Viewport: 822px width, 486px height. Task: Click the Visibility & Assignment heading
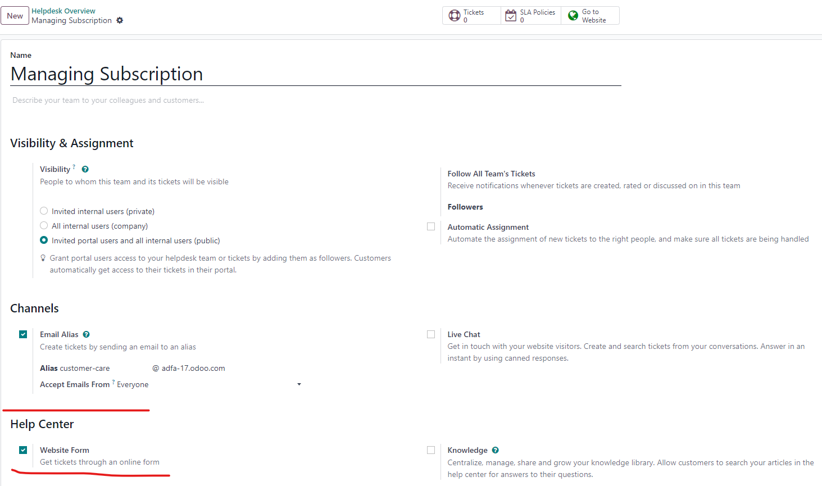tap(72, 143)
